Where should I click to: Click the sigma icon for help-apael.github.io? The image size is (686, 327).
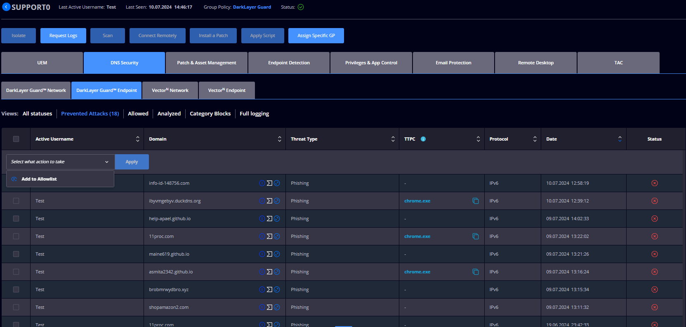(269, 219)
